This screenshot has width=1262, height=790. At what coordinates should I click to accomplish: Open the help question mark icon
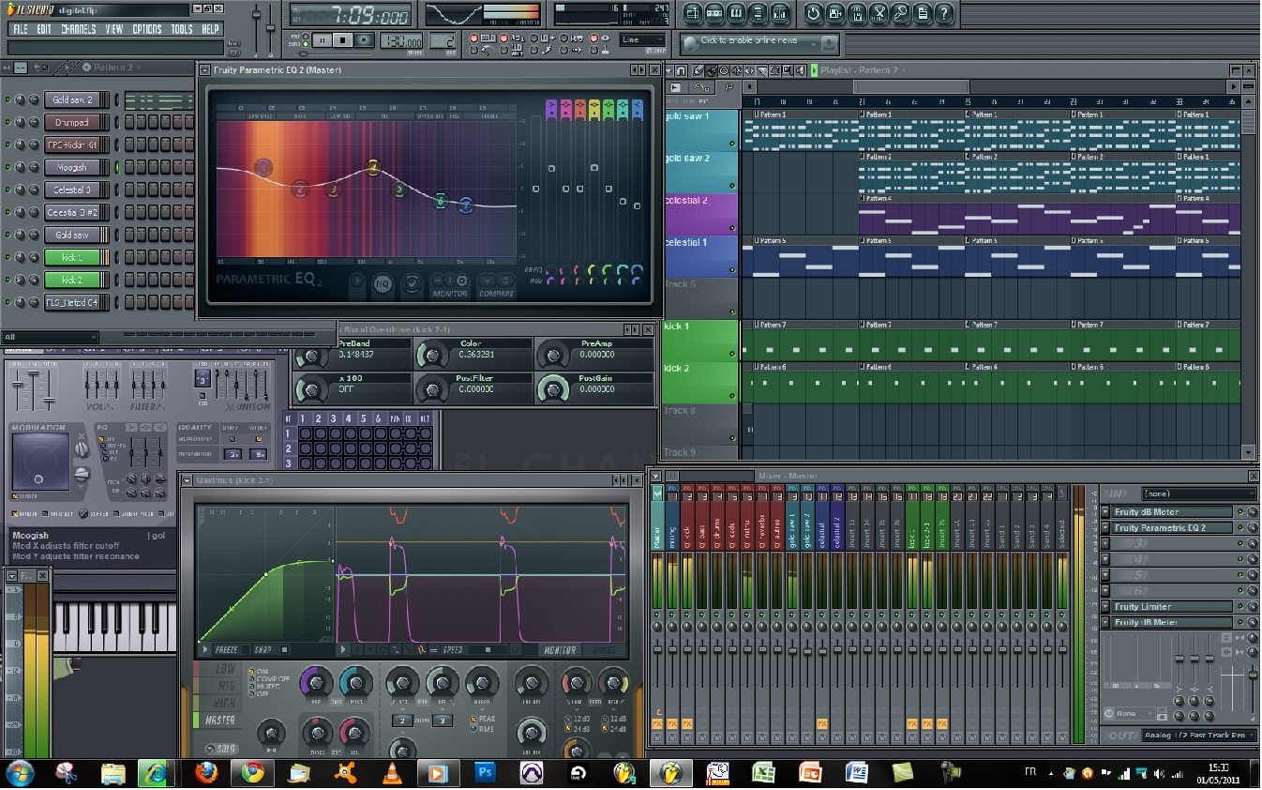944,13
